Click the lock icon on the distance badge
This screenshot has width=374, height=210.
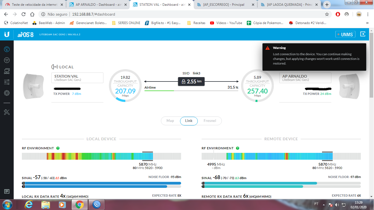[183, 81]
